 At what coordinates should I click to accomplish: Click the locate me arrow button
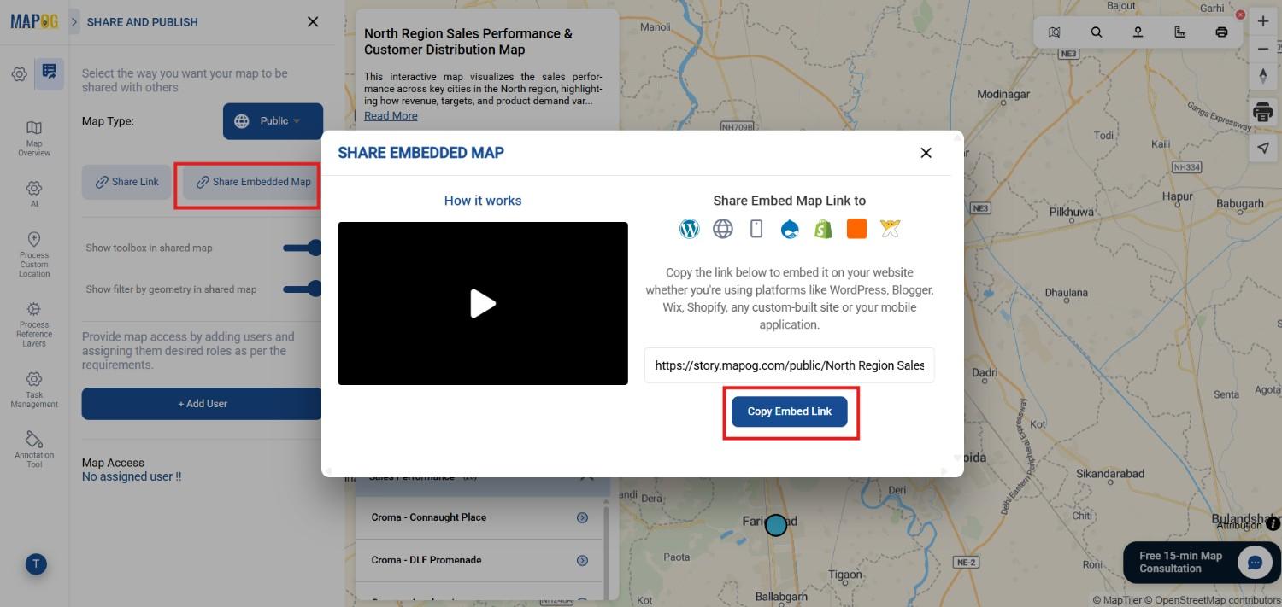[x=1263, y=149]
